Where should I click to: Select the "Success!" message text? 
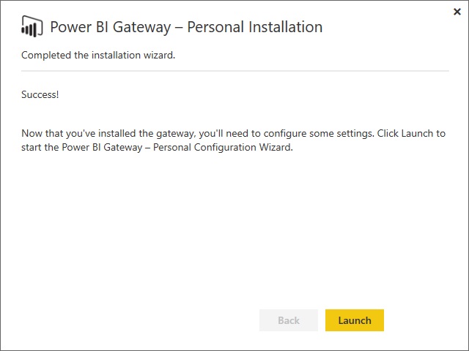pyautogui.click(x=41, y=94)
